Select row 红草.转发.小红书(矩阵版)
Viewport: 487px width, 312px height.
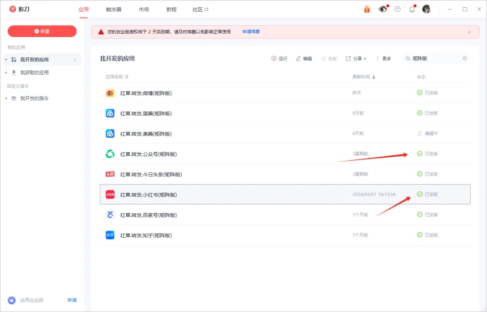point(285,194)
